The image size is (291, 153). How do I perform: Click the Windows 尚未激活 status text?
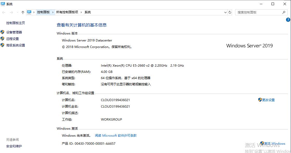point(76,135)
